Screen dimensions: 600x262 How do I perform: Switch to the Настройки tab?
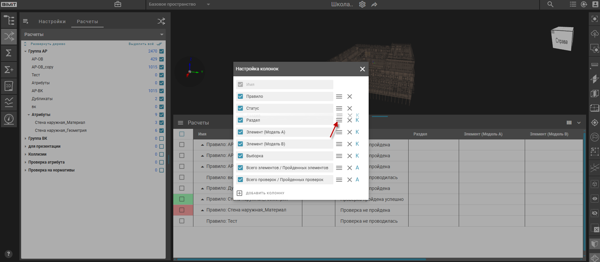(52, 21)
